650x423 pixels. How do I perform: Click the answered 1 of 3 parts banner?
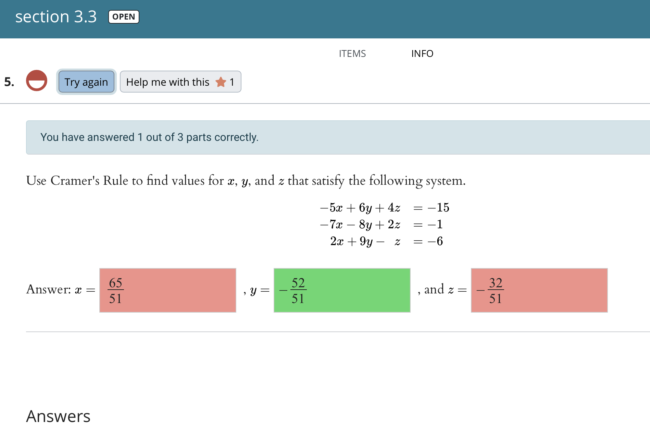click(338, 137)
